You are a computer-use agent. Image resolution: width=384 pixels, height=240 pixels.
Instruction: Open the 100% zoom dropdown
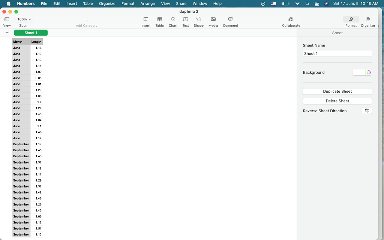click(24, 19)
